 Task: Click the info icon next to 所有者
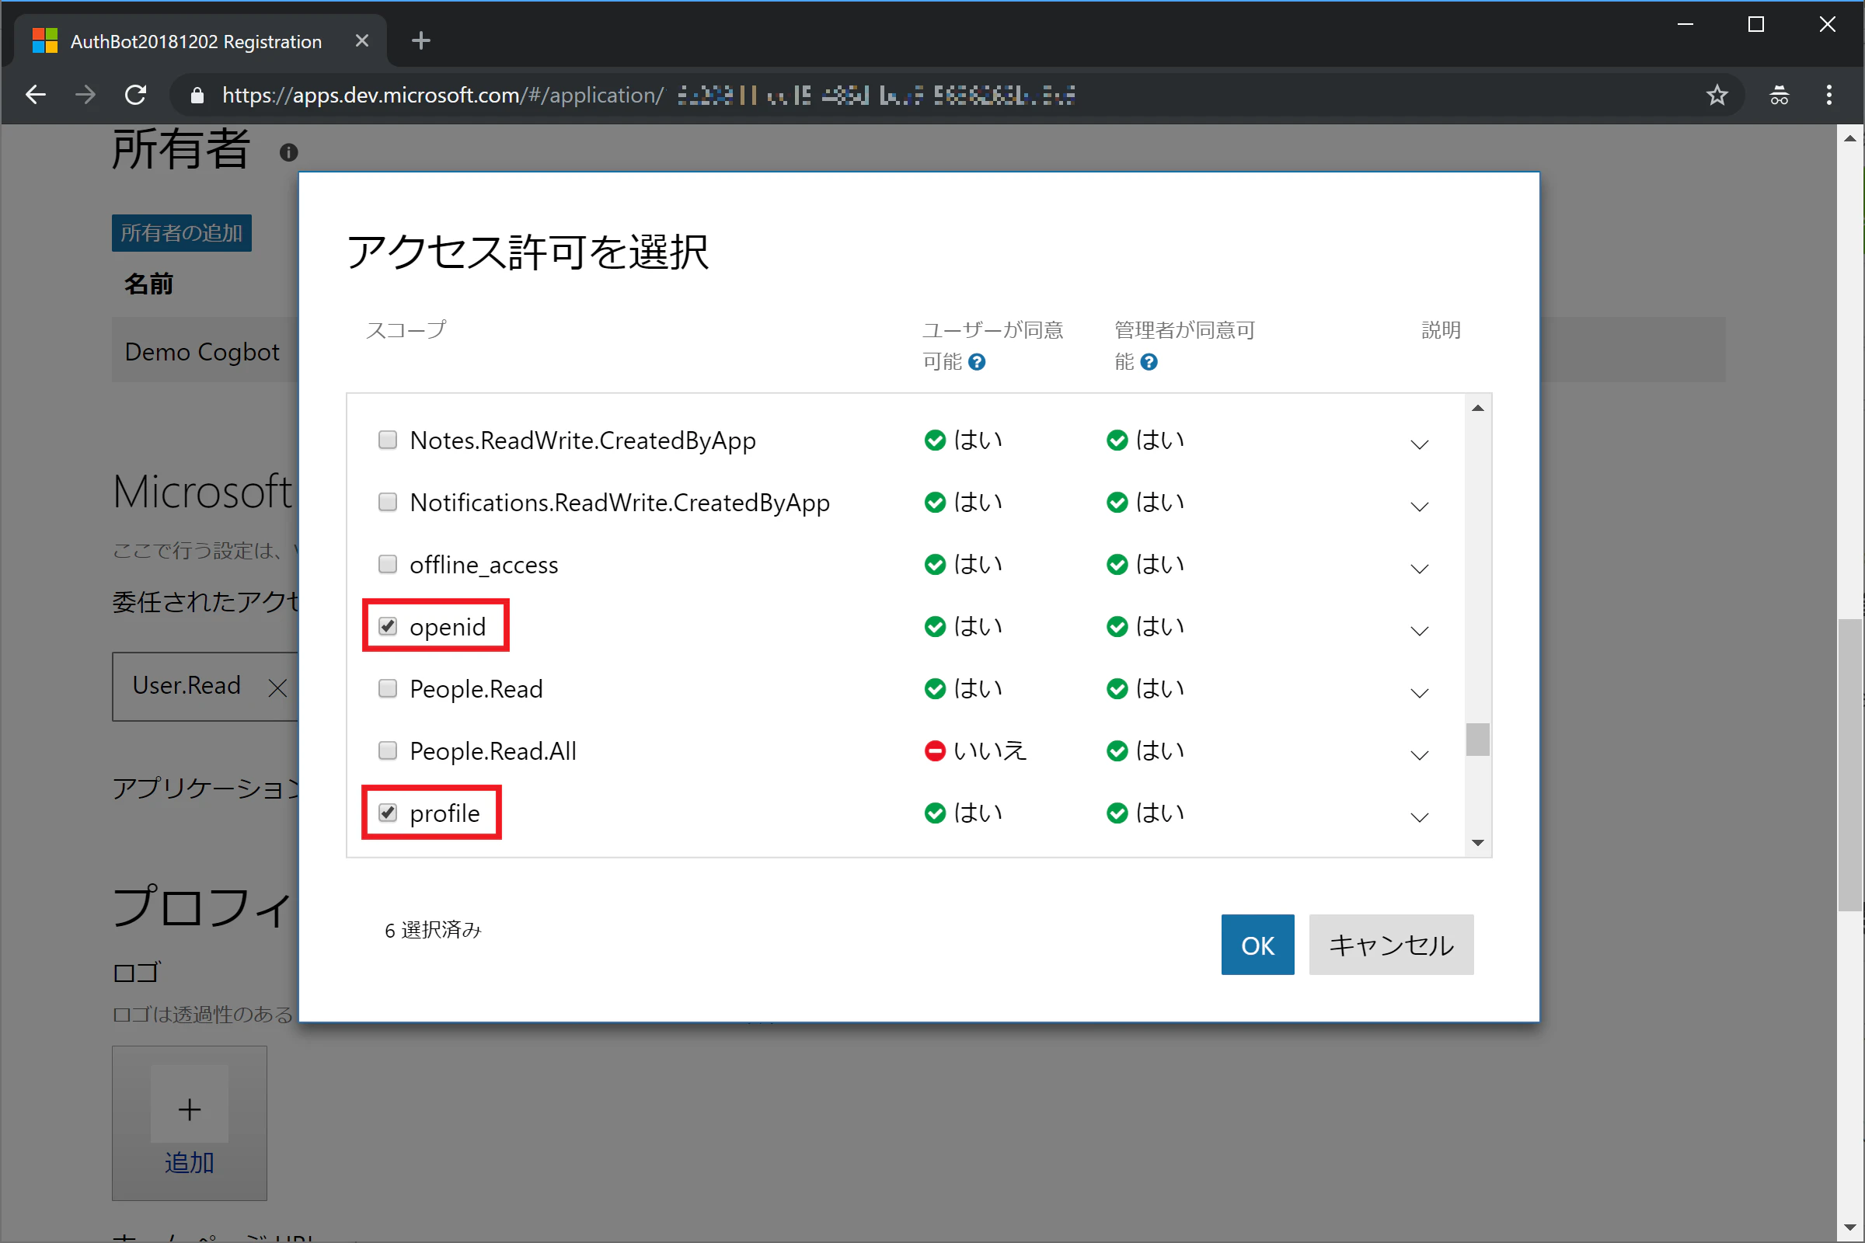click(288, 152)
